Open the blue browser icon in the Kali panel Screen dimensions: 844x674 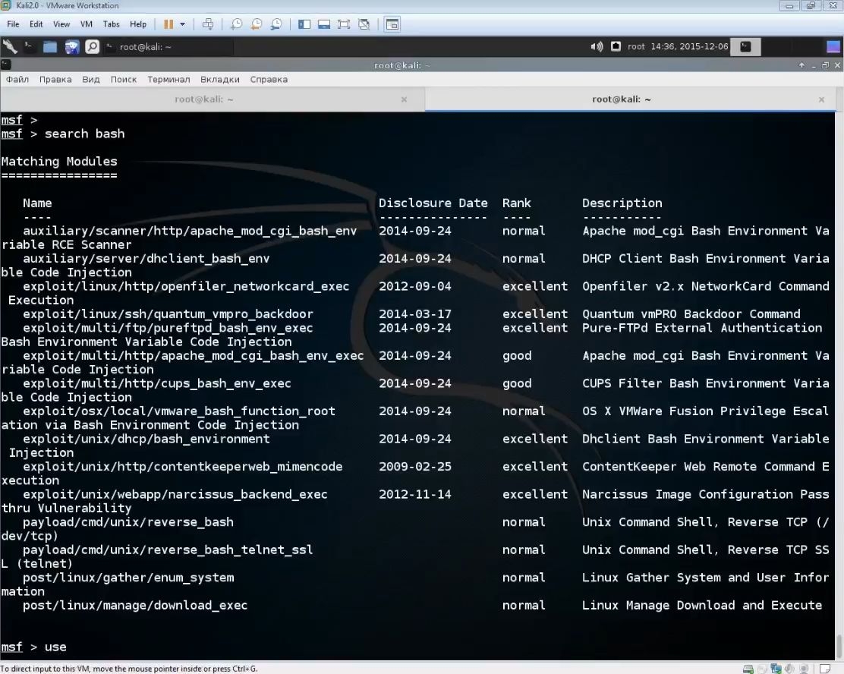coord(71,47)
